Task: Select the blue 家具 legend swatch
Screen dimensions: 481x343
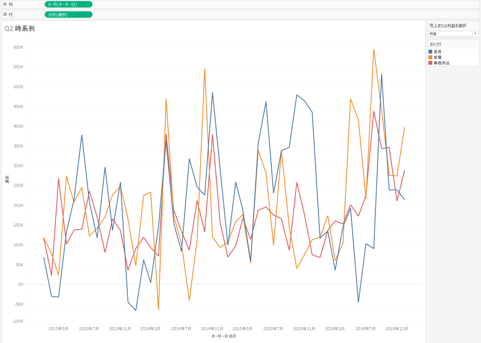Action: coord(430,52)
